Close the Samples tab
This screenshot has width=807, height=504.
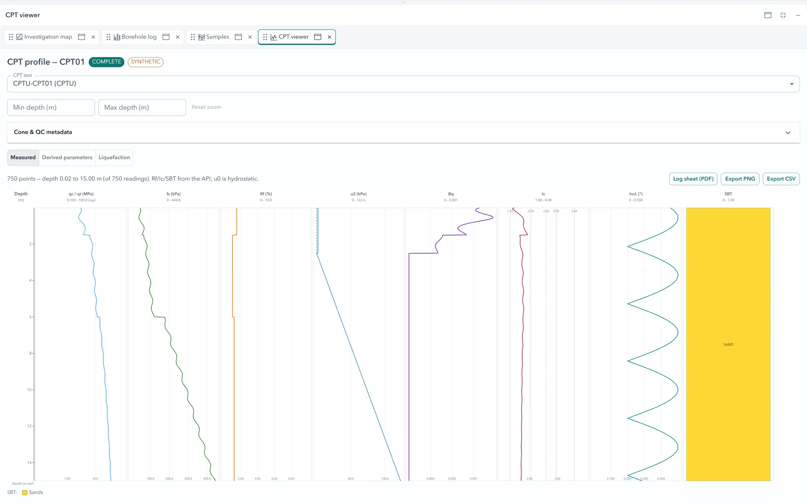click(250, 37)
